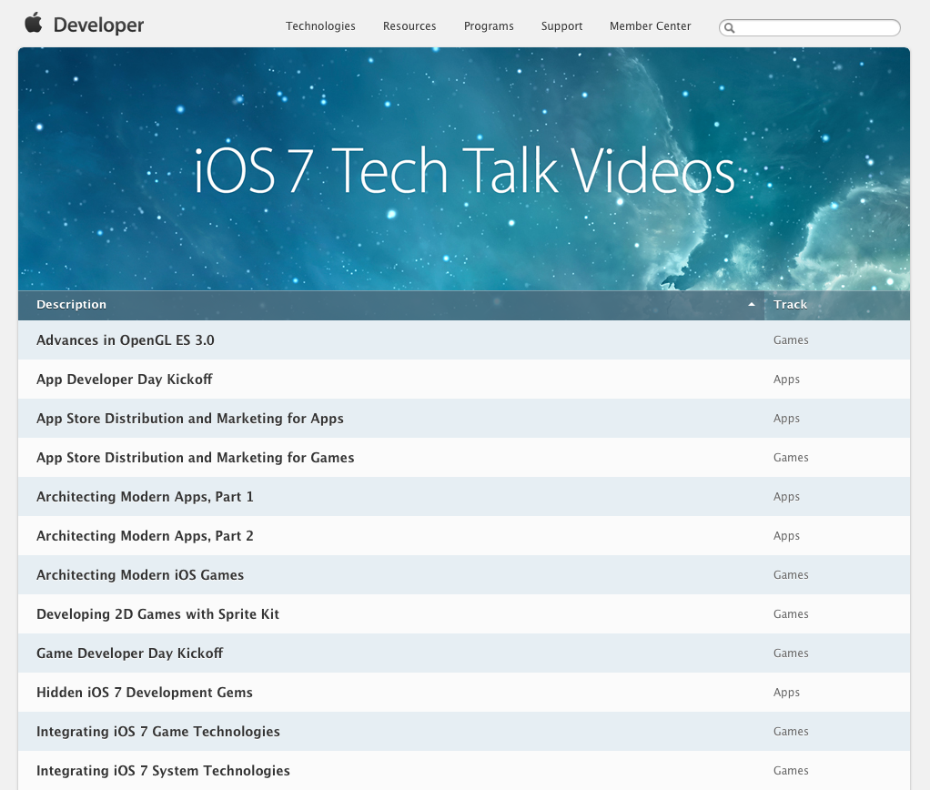The width and height of the screenshot is (930, 790).
Task: Sort the table by Track column
Action: [x=790, y=305]
